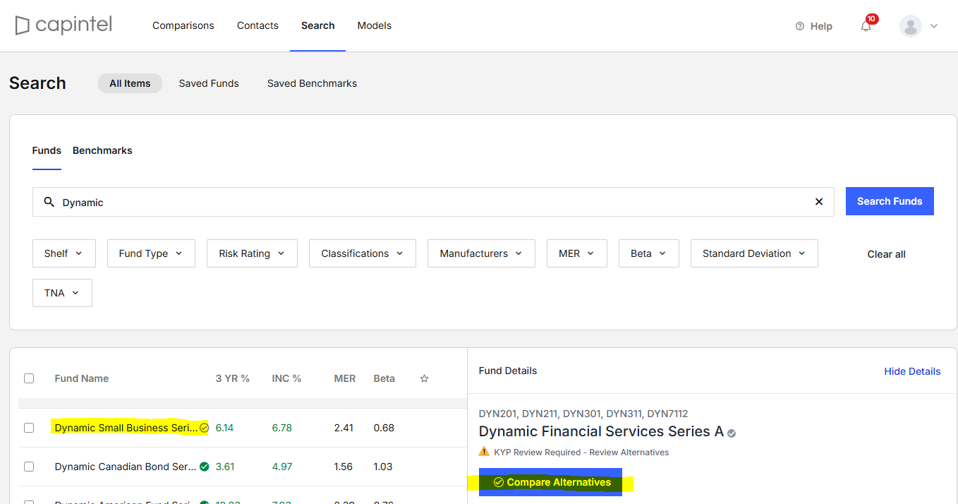Click the Search Funds button
The width and height of the screenshot is (958, 504).
[890, 201]
